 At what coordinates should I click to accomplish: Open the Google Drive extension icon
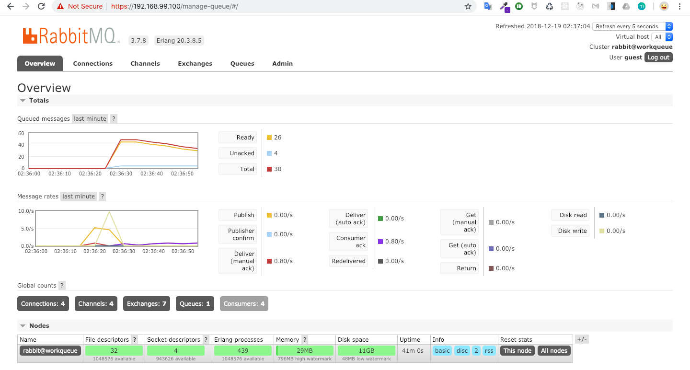(626, 6)
